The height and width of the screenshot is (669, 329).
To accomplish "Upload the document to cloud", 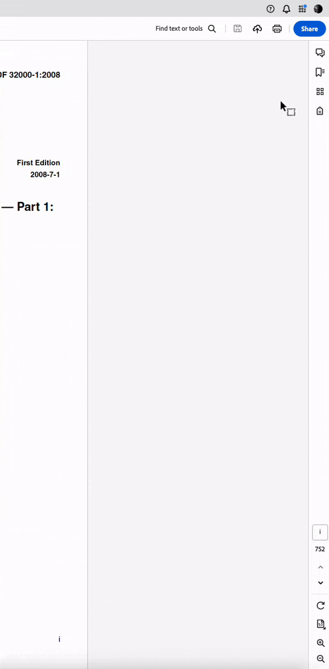I will (x=257, y=29).
